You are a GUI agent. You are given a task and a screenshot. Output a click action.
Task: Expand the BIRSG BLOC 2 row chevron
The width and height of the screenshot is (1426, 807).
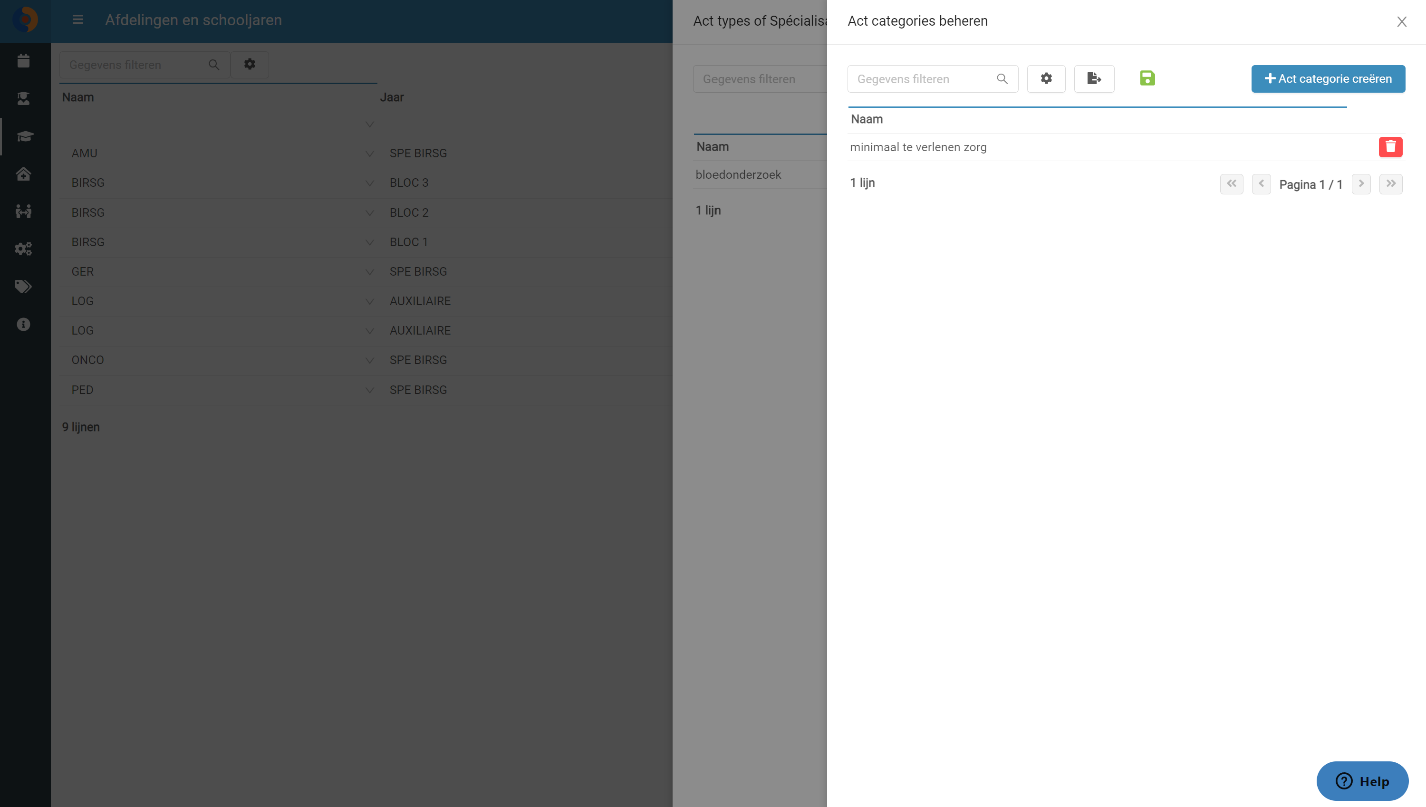pos(369,213)
